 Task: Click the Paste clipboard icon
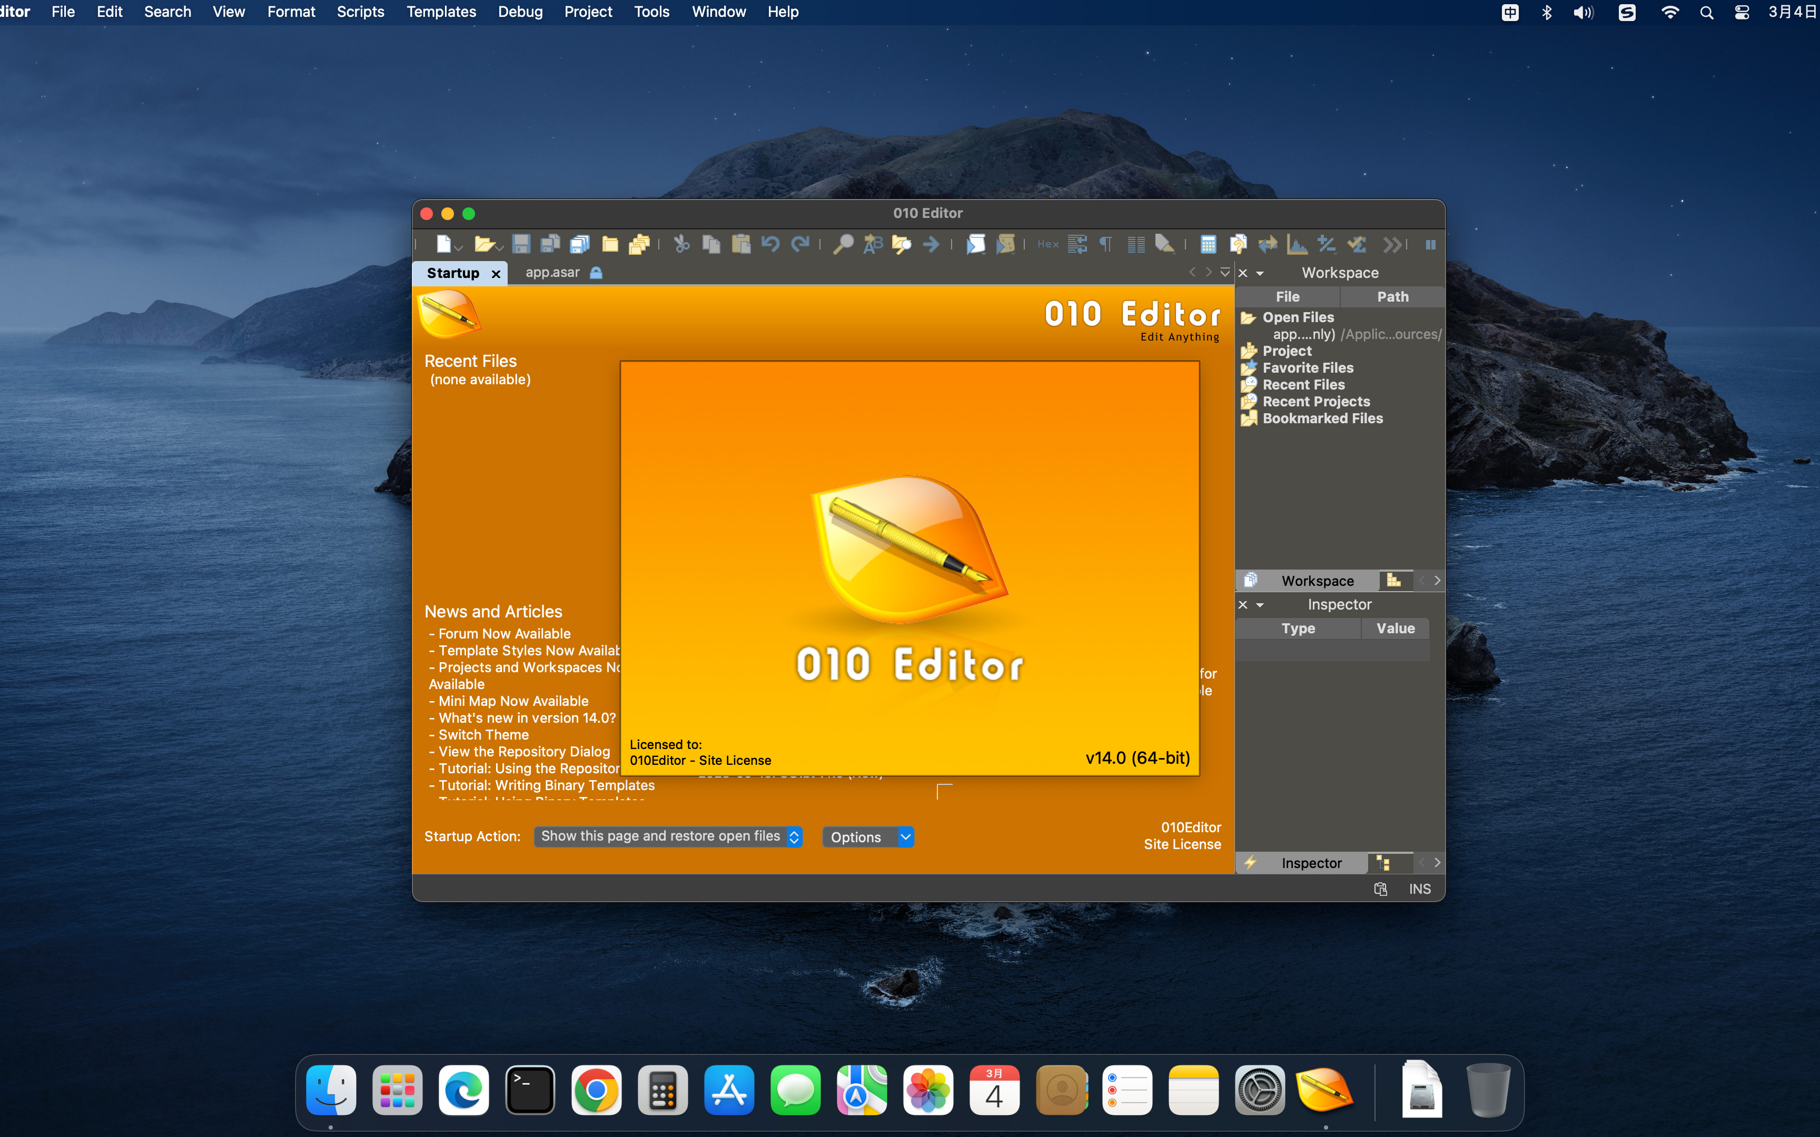(741, 244)
